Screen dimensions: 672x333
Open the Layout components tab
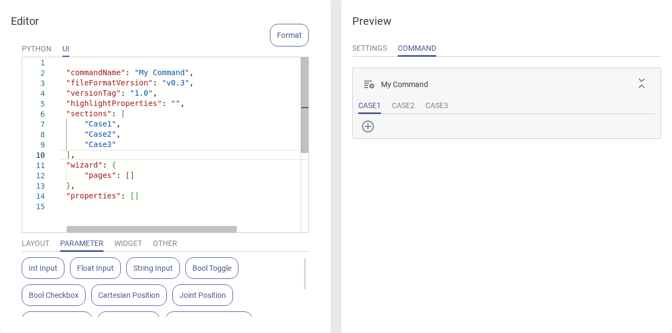click(x=35, y=243)
